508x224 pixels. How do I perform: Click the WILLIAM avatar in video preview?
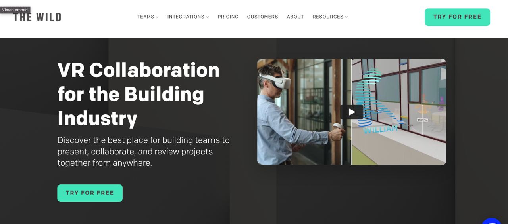(x=377, y=103)
